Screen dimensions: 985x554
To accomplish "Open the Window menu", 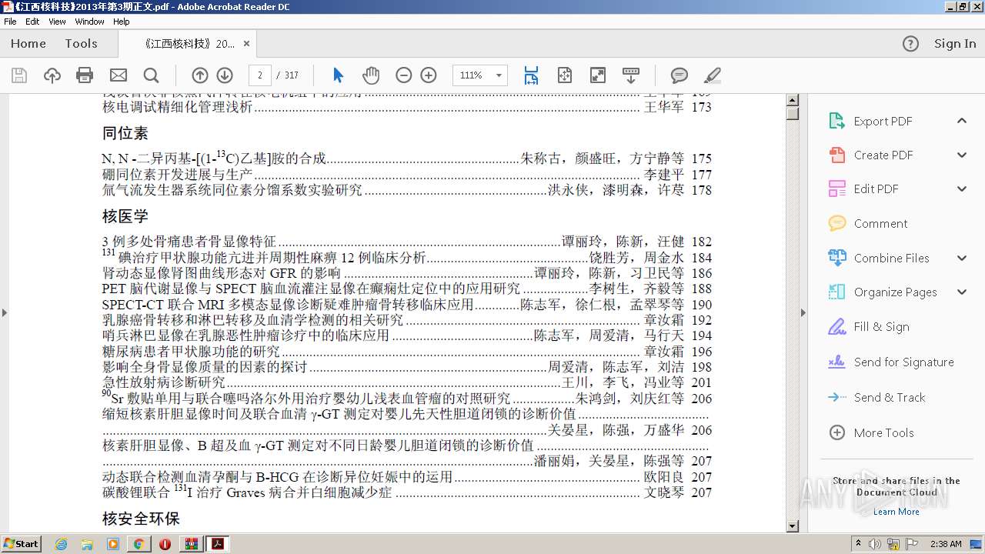I will 90,22.
